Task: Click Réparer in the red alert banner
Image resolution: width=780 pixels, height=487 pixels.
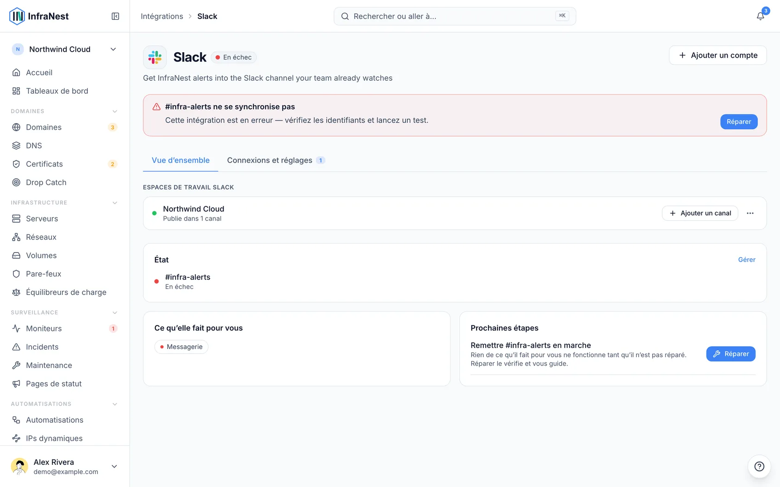Action: [739, 122]
